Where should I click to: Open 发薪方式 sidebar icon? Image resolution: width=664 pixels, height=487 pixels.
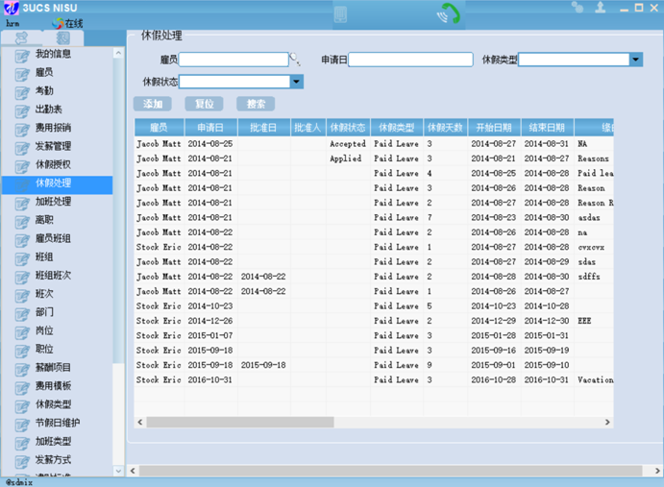pos(22,462)
